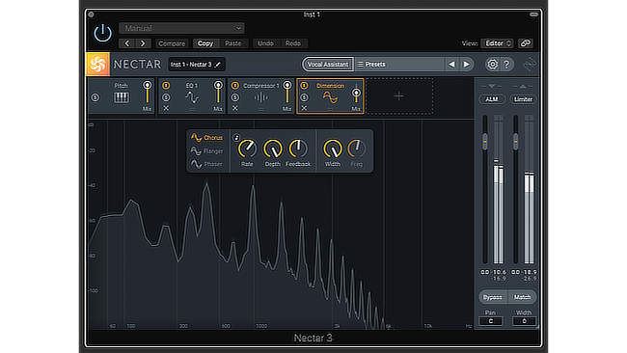Image resolution: width=627 pixels, height=353 pixels.
Task: Click the Copy button
Action: tap(205, 43)
